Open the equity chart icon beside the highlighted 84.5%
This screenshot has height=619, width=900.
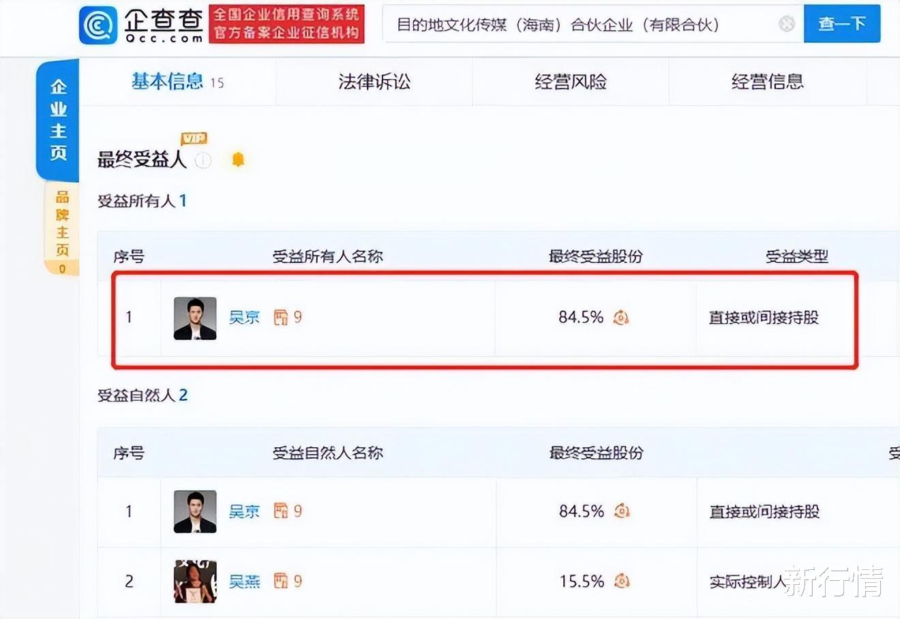[x=621, y=317]
